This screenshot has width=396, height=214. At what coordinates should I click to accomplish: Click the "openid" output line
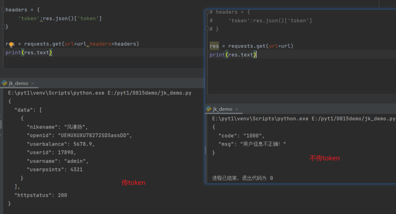(x=80, y=135)
